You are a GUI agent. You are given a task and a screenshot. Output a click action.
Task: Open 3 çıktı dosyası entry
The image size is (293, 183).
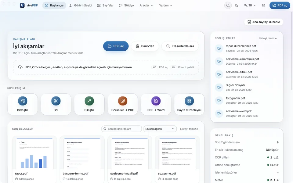tap(246, 88)
